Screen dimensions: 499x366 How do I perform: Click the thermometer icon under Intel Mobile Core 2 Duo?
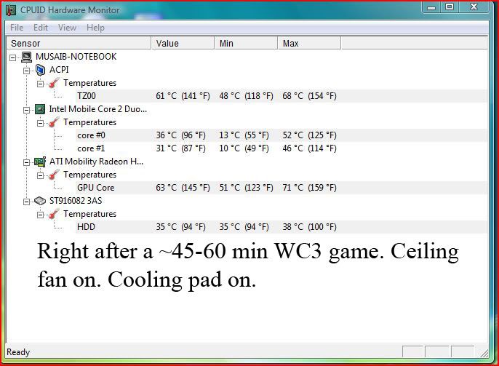coord(54,122)
